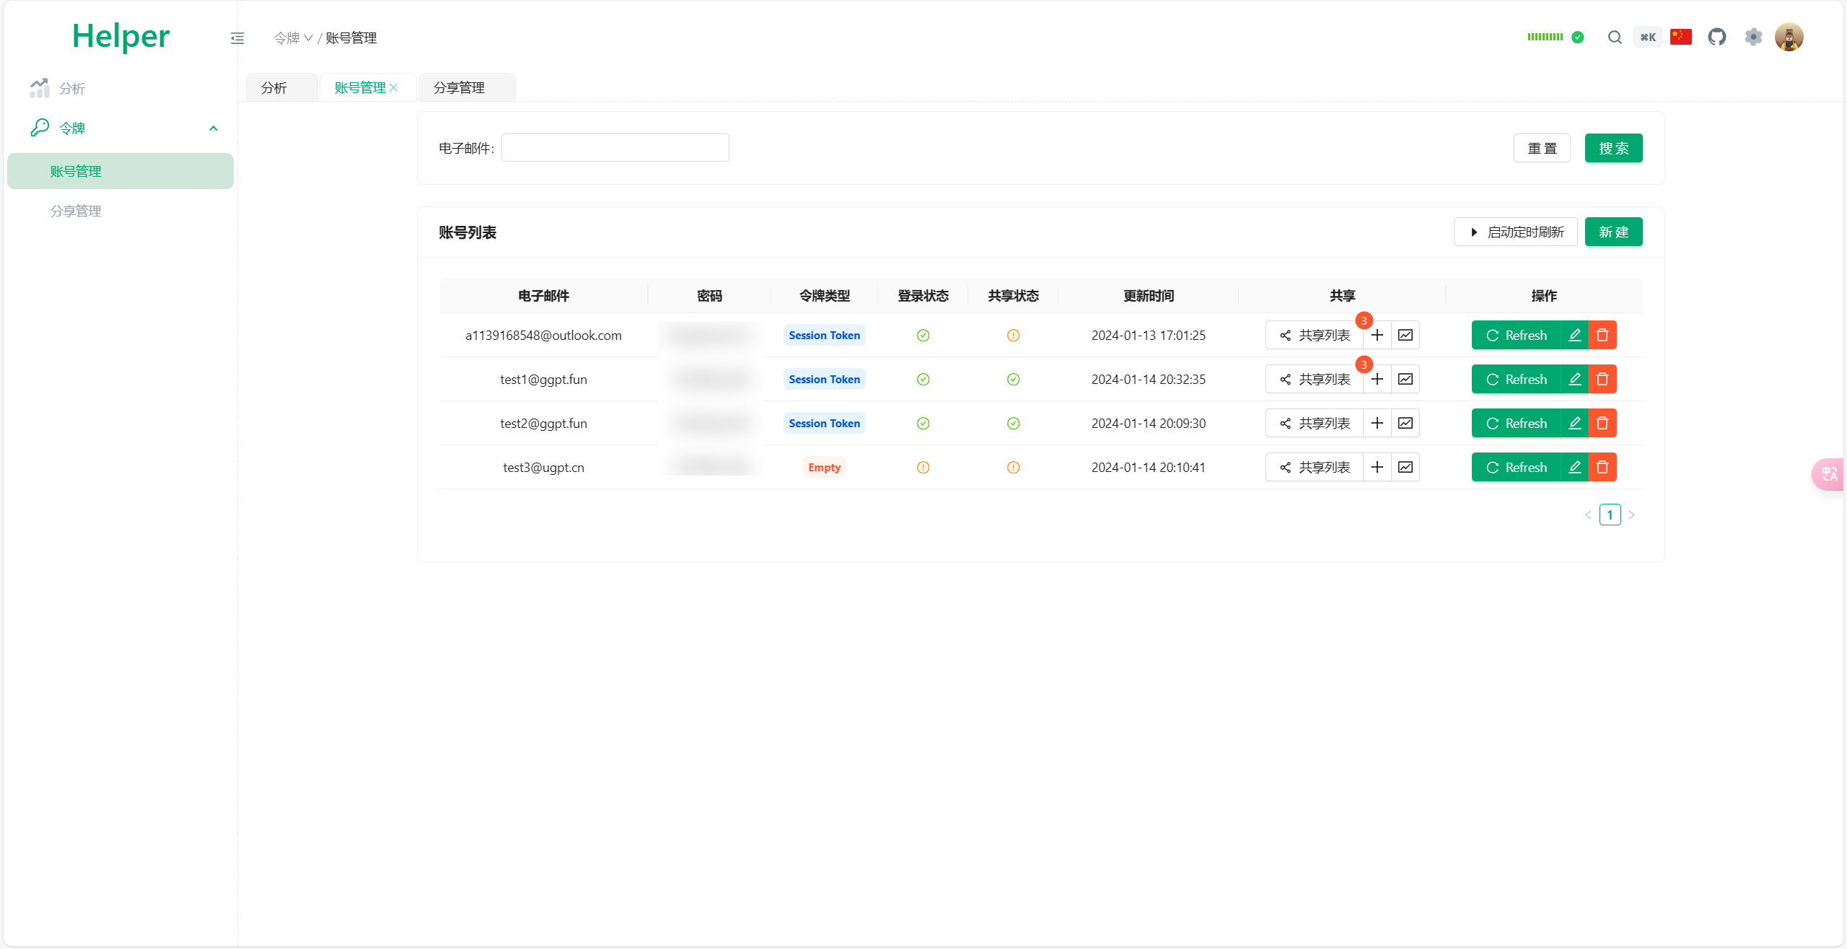Switch to the 分享管理 tab

460,87
